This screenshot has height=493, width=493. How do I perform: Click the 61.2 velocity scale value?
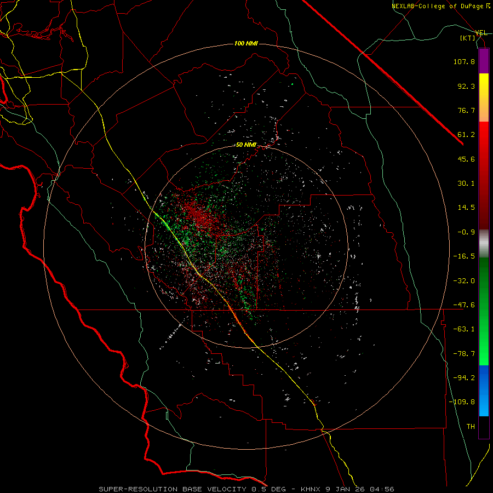[466, 135]
